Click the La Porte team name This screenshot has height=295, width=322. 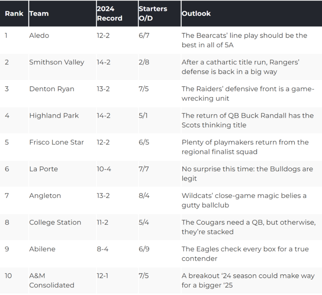click(43, 169)
